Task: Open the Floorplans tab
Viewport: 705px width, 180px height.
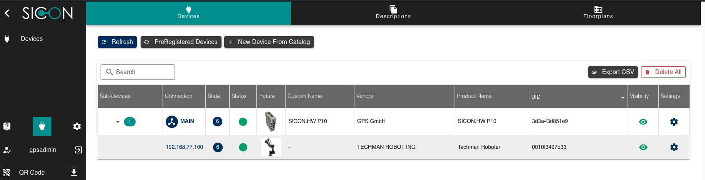Action: [x=598, y=13]
